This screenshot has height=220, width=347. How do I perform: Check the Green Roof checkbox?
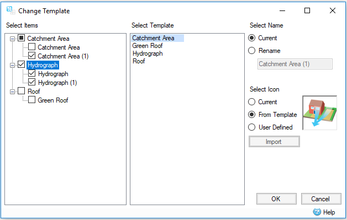coord(32,100)
